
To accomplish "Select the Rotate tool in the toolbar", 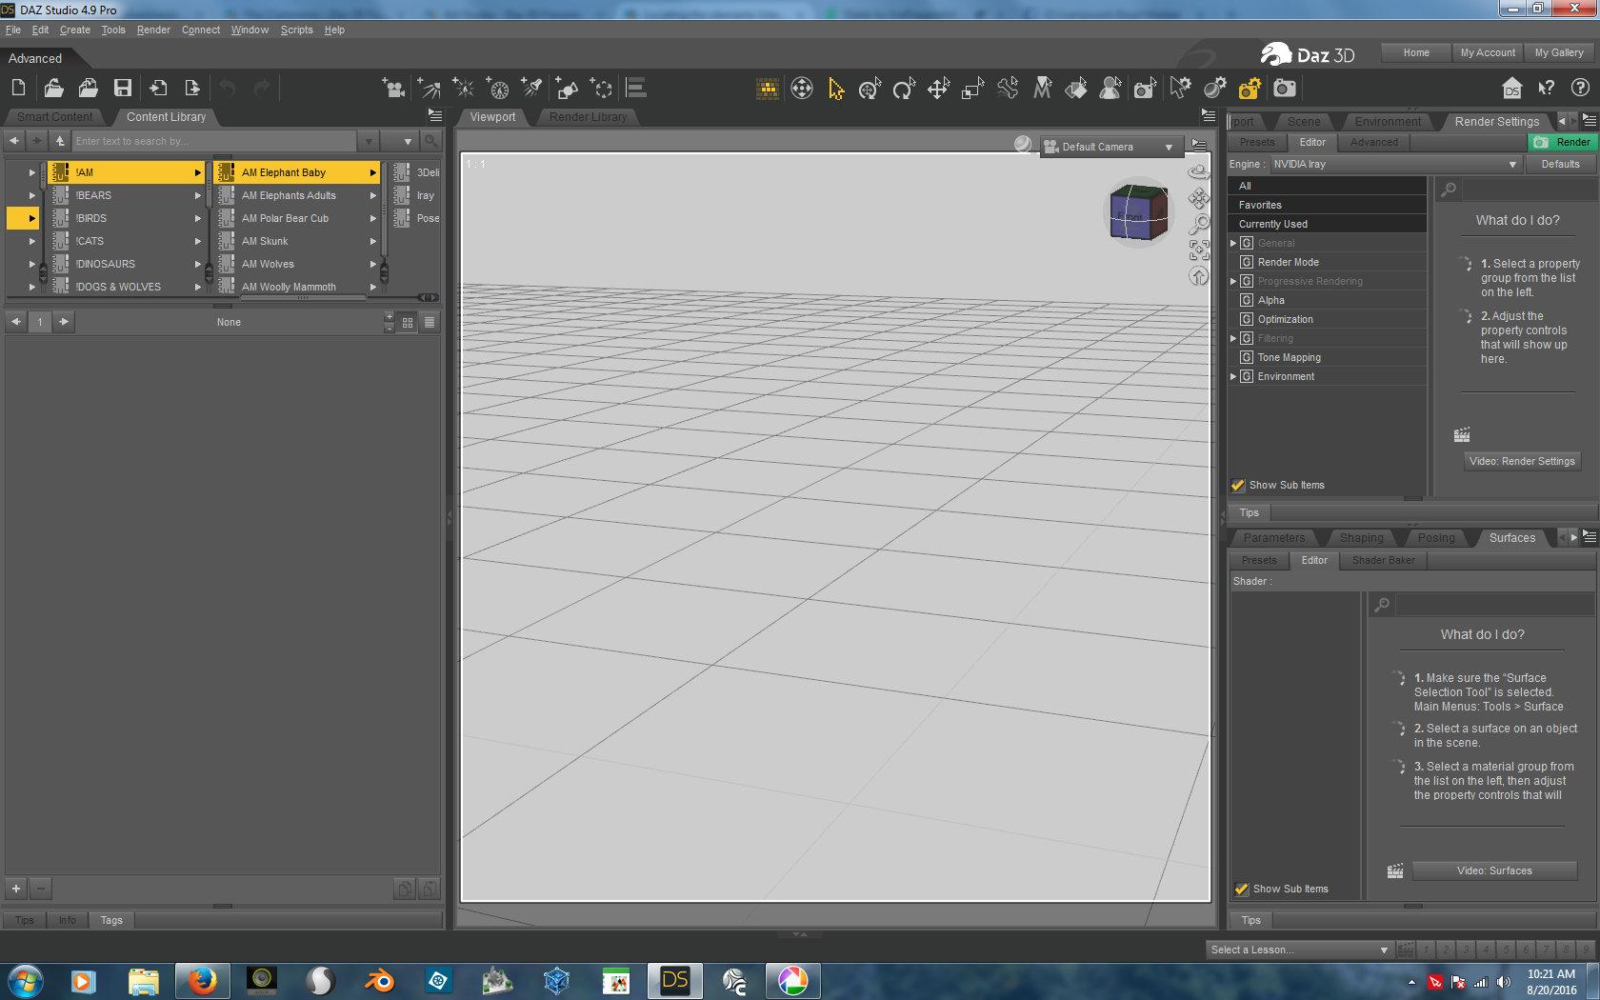I will (x=903, y=89).
